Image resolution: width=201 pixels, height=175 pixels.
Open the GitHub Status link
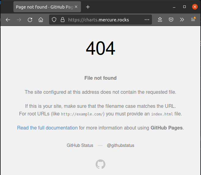[80, 145]
